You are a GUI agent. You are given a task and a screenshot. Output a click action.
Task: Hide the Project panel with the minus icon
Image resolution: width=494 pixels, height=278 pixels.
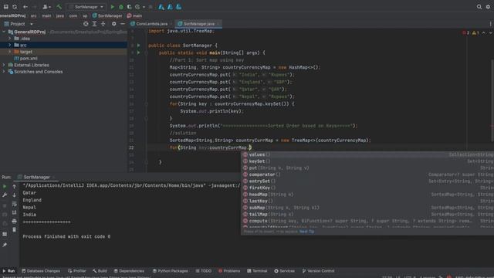pyautogui.click(x=123, y=24)
